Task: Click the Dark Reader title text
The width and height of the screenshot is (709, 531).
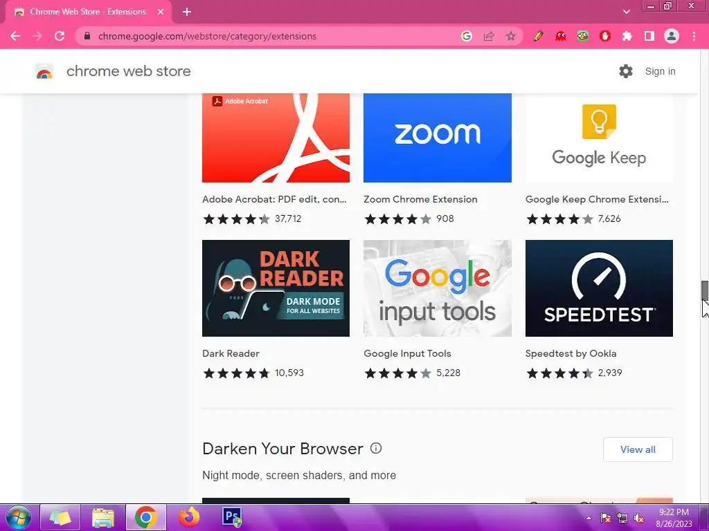Action: (x=231, y=353)
